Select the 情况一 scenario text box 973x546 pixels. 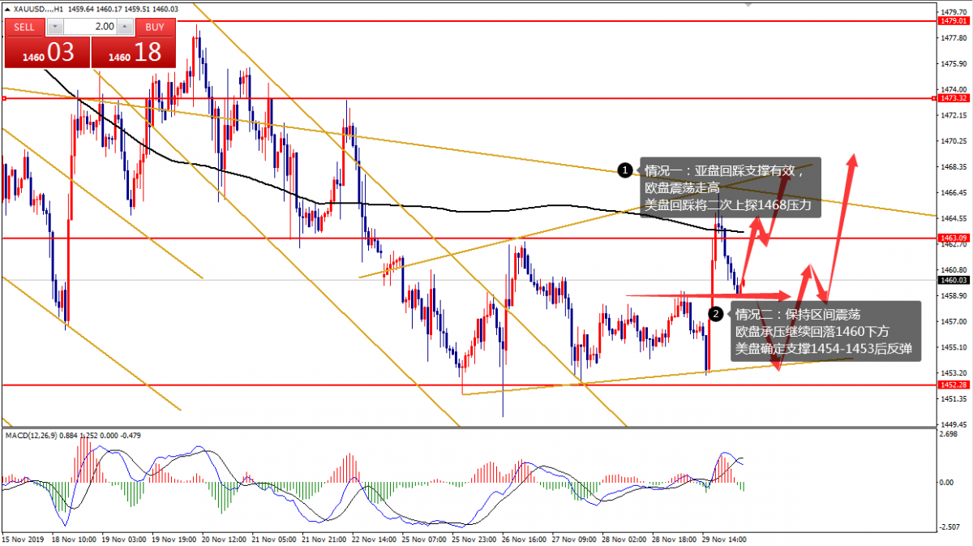(731, 188)
